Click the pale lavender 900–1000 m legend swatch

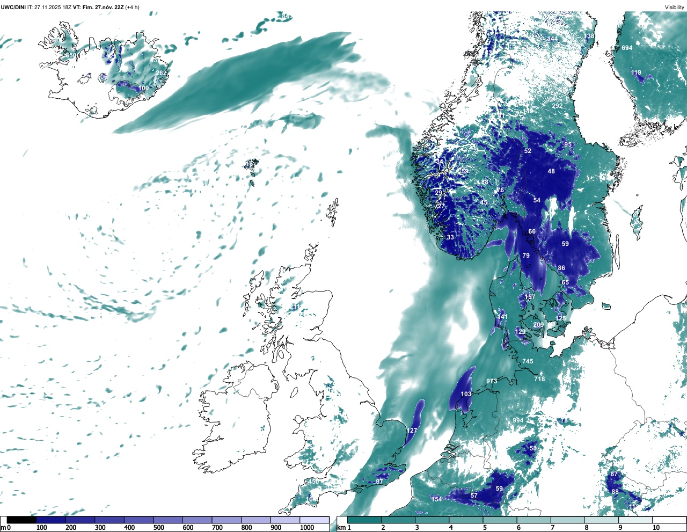pyautogui.click(x=284, y=520)
